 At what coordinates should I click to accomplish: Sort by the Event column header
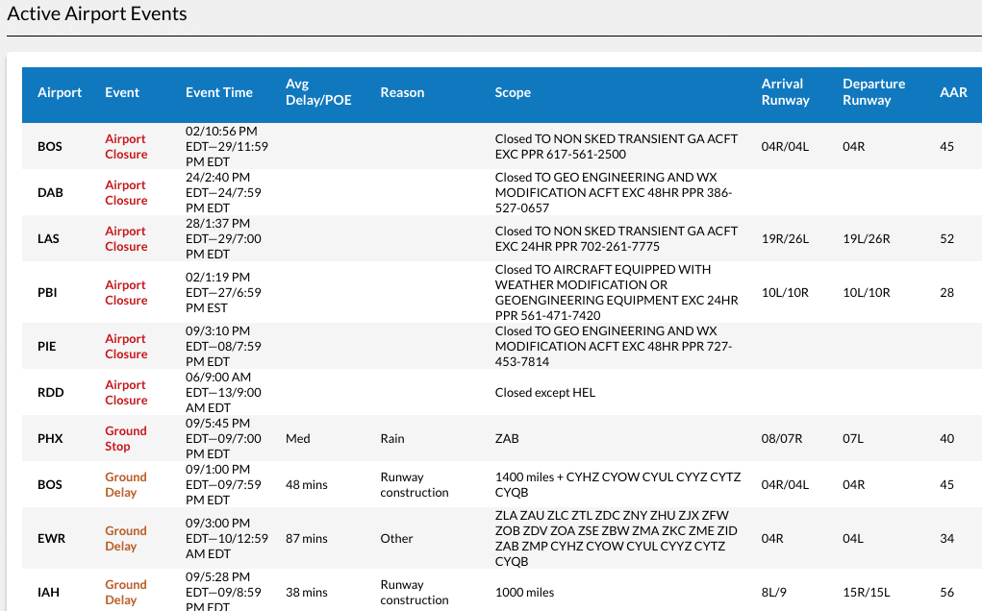(121, 92)
